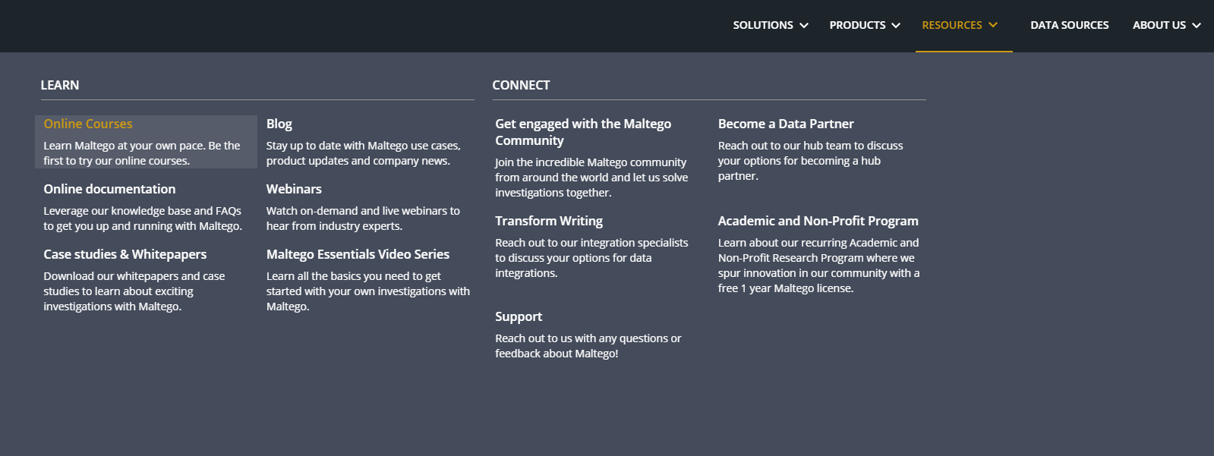Visit the Blog link

(x=279, y=124)
